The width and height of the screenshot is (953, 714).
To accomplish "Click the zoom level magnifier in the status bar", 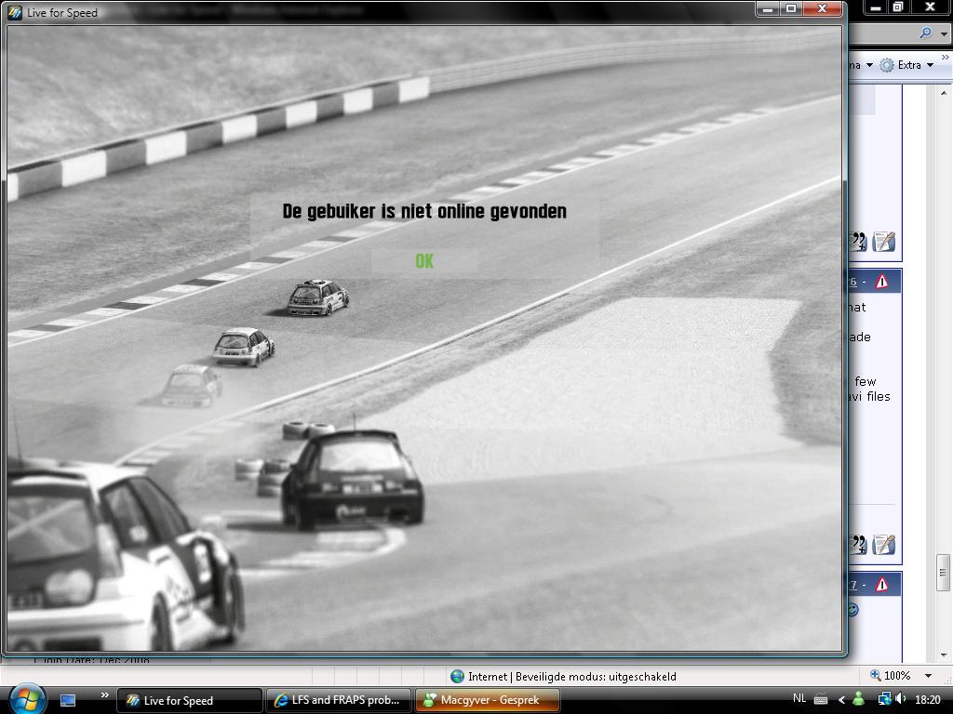I will [875, 675].
